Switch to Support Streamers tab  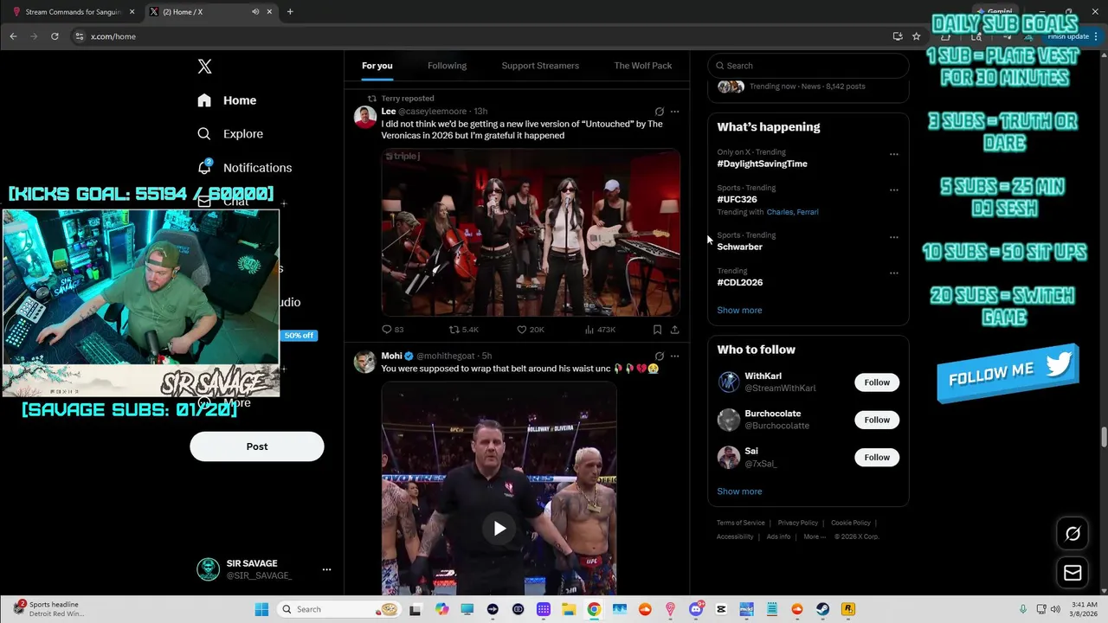tap(540, 66)
